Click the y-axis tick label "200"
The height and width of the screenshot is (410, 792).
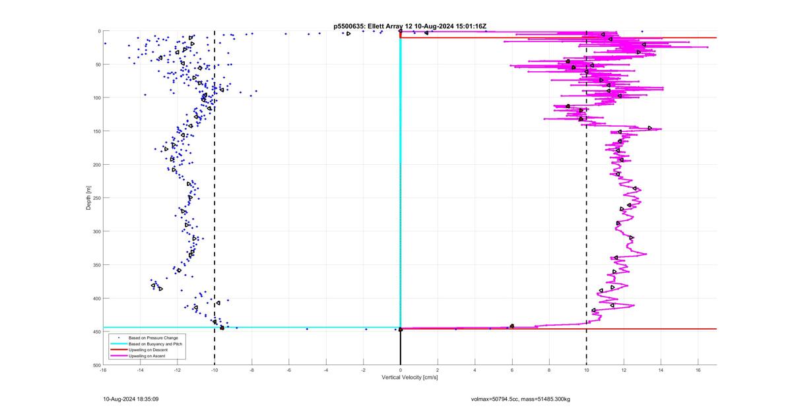pyautogui.click(x=96, y=165)
